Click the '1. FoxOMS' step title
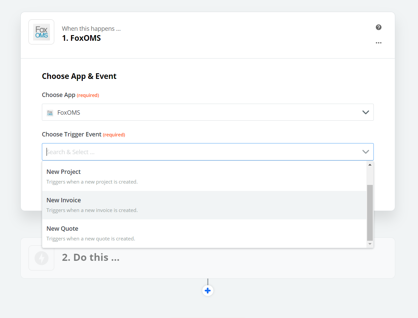This screenshot has height=318, width=418. point(81,38)
